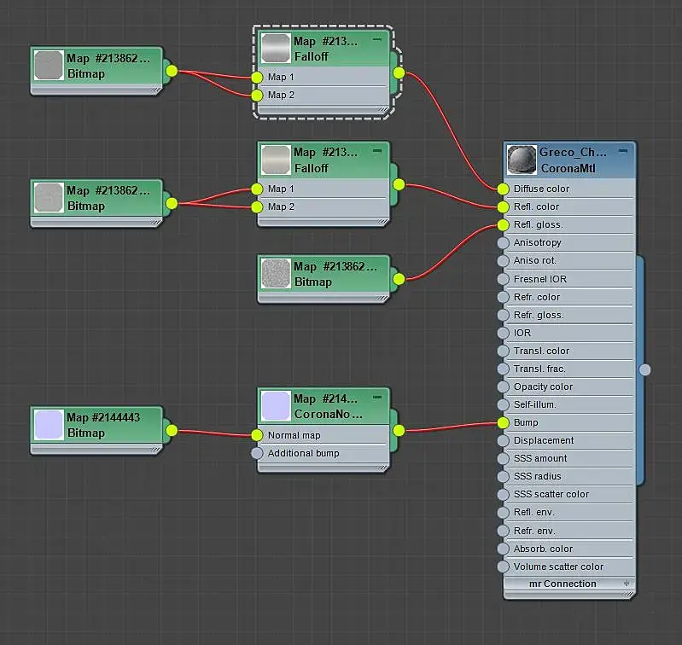Image resolution: width=682 pixels, height=645 pixels.
Task: Click the Refl. env. input socket
Action: (504, 513)
